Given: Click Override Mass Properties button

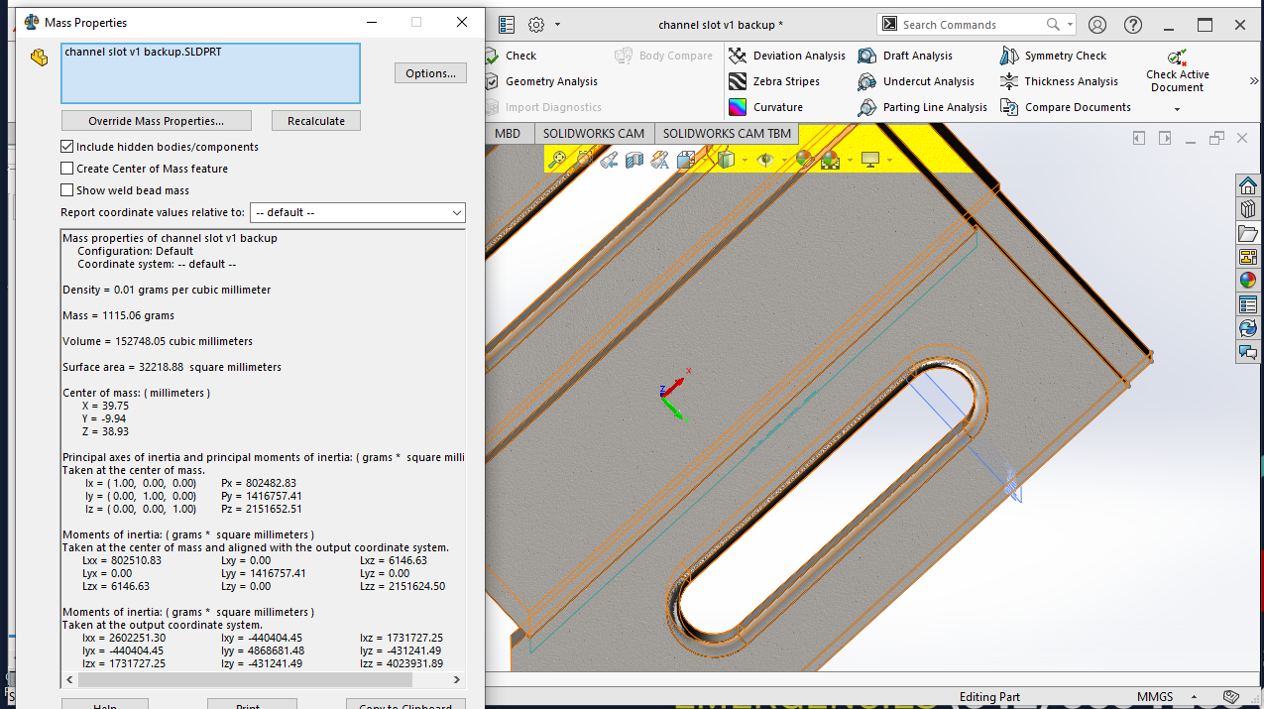Looking at the screenshot, I should click(x=156, y=121).
